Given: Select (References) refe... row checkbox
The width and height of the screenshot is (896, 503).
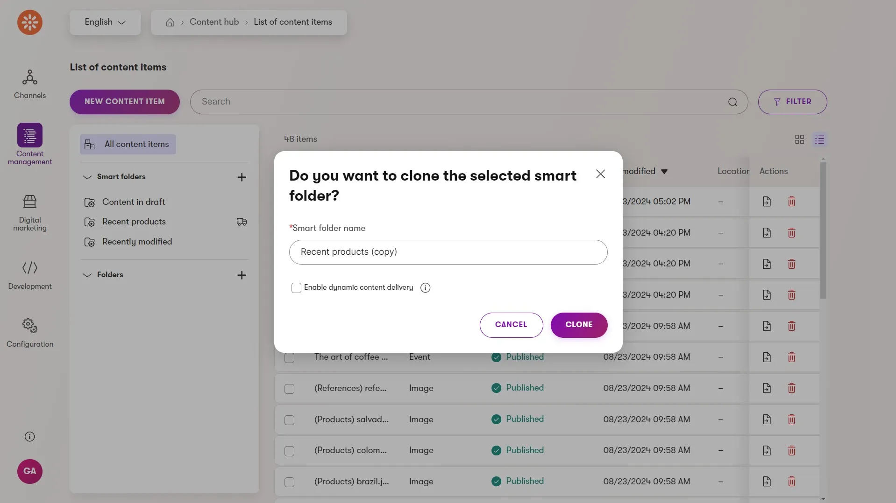Looking at the screenshot, I should [289, 389].
